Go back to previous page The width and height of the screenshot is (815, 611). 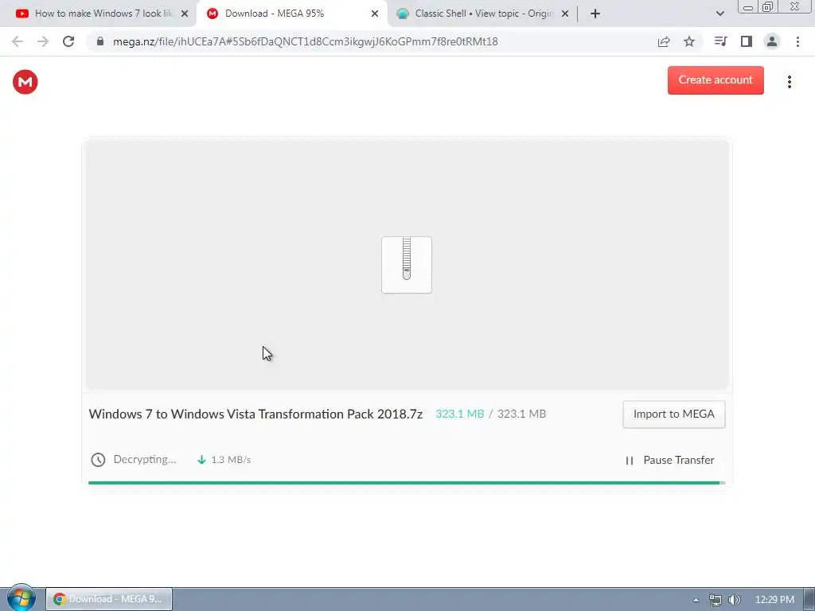click(18, 41)
